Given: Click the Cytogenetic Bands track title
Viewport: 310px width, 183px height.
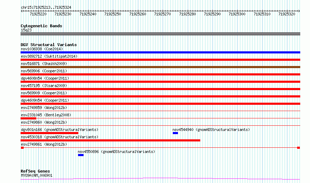Looking at the screenshot, I should (x=41, y=26).
